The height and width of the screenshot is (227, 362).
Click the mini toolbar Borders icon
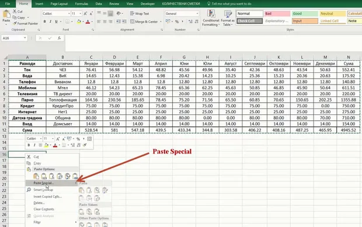coord(64,145)
